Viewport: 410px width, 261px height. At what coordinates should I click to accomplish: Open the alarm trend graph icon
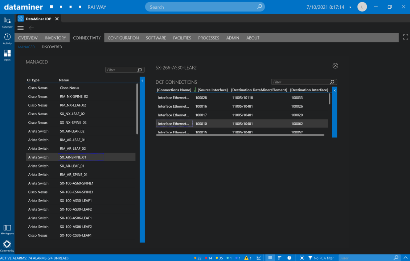point(259,258)
